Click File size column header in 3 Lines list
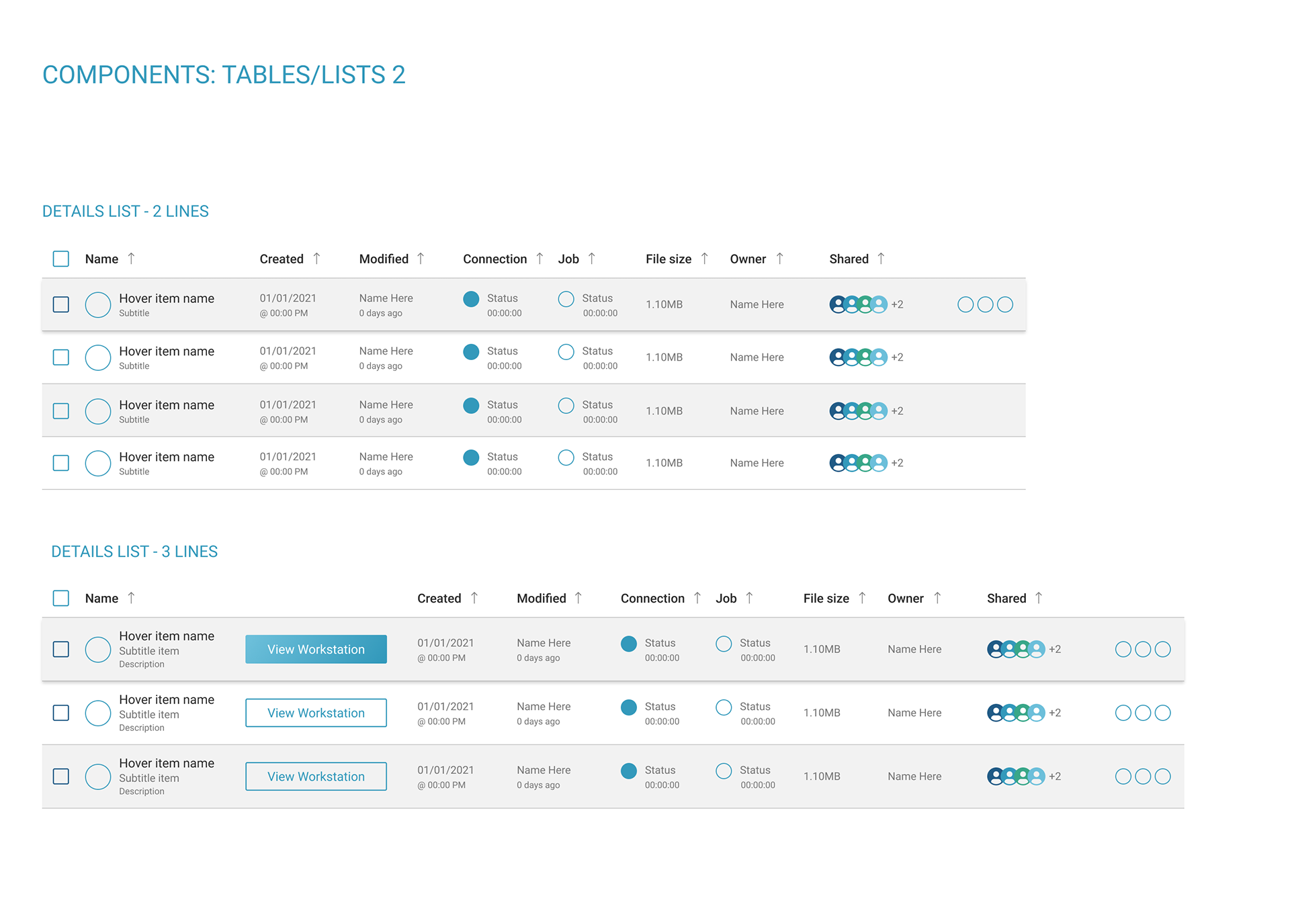This screenshot has width=1290, height=917. tap(826, 599)
